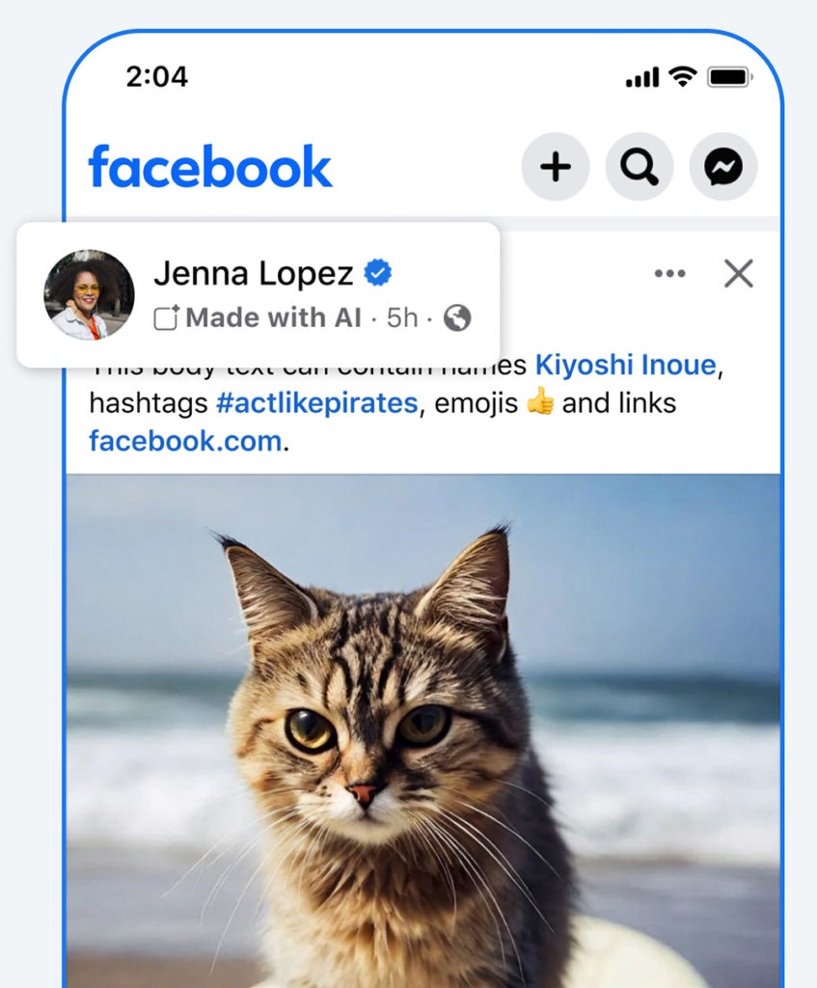Tap the battery status icon
Viewport: 817px width, 988px height.
click(x=730, y=77)
